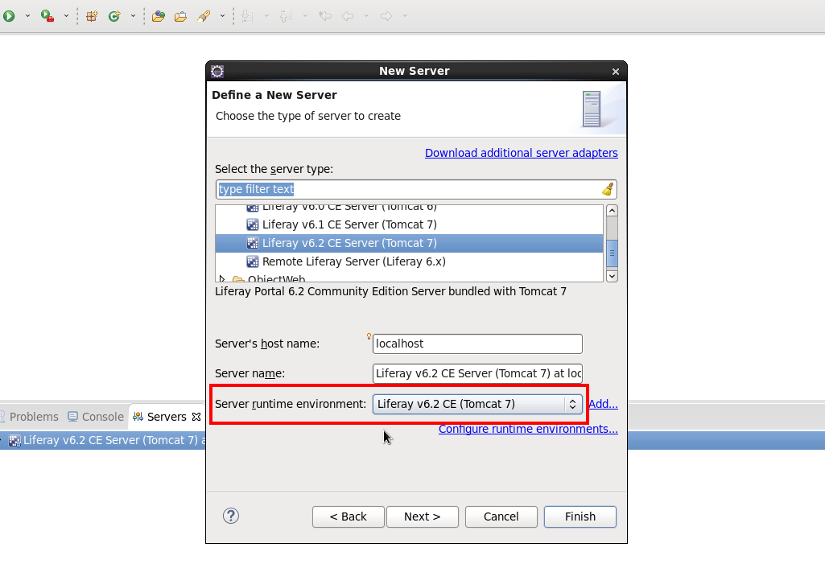Click the server list scrollbar thumb

tap(612, 253)
